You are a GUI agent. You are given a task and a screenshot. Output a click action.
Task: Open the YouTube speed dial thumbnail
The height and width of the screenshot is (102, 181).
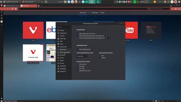click(132, 30)
